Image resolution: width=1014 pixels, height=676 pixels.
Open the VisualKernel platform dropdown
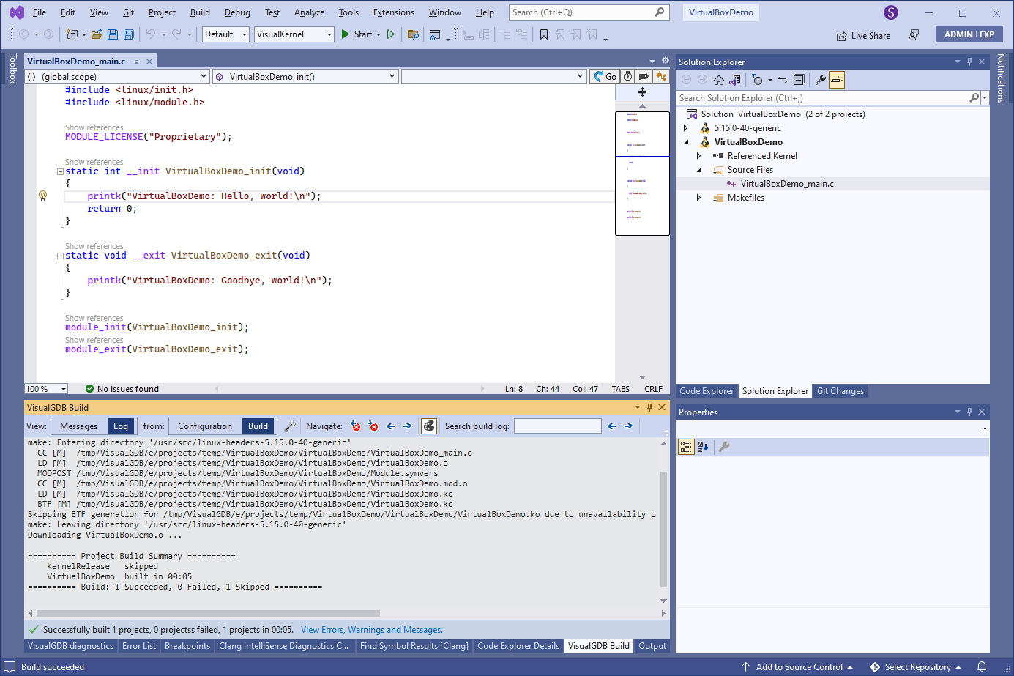point(294,34)
